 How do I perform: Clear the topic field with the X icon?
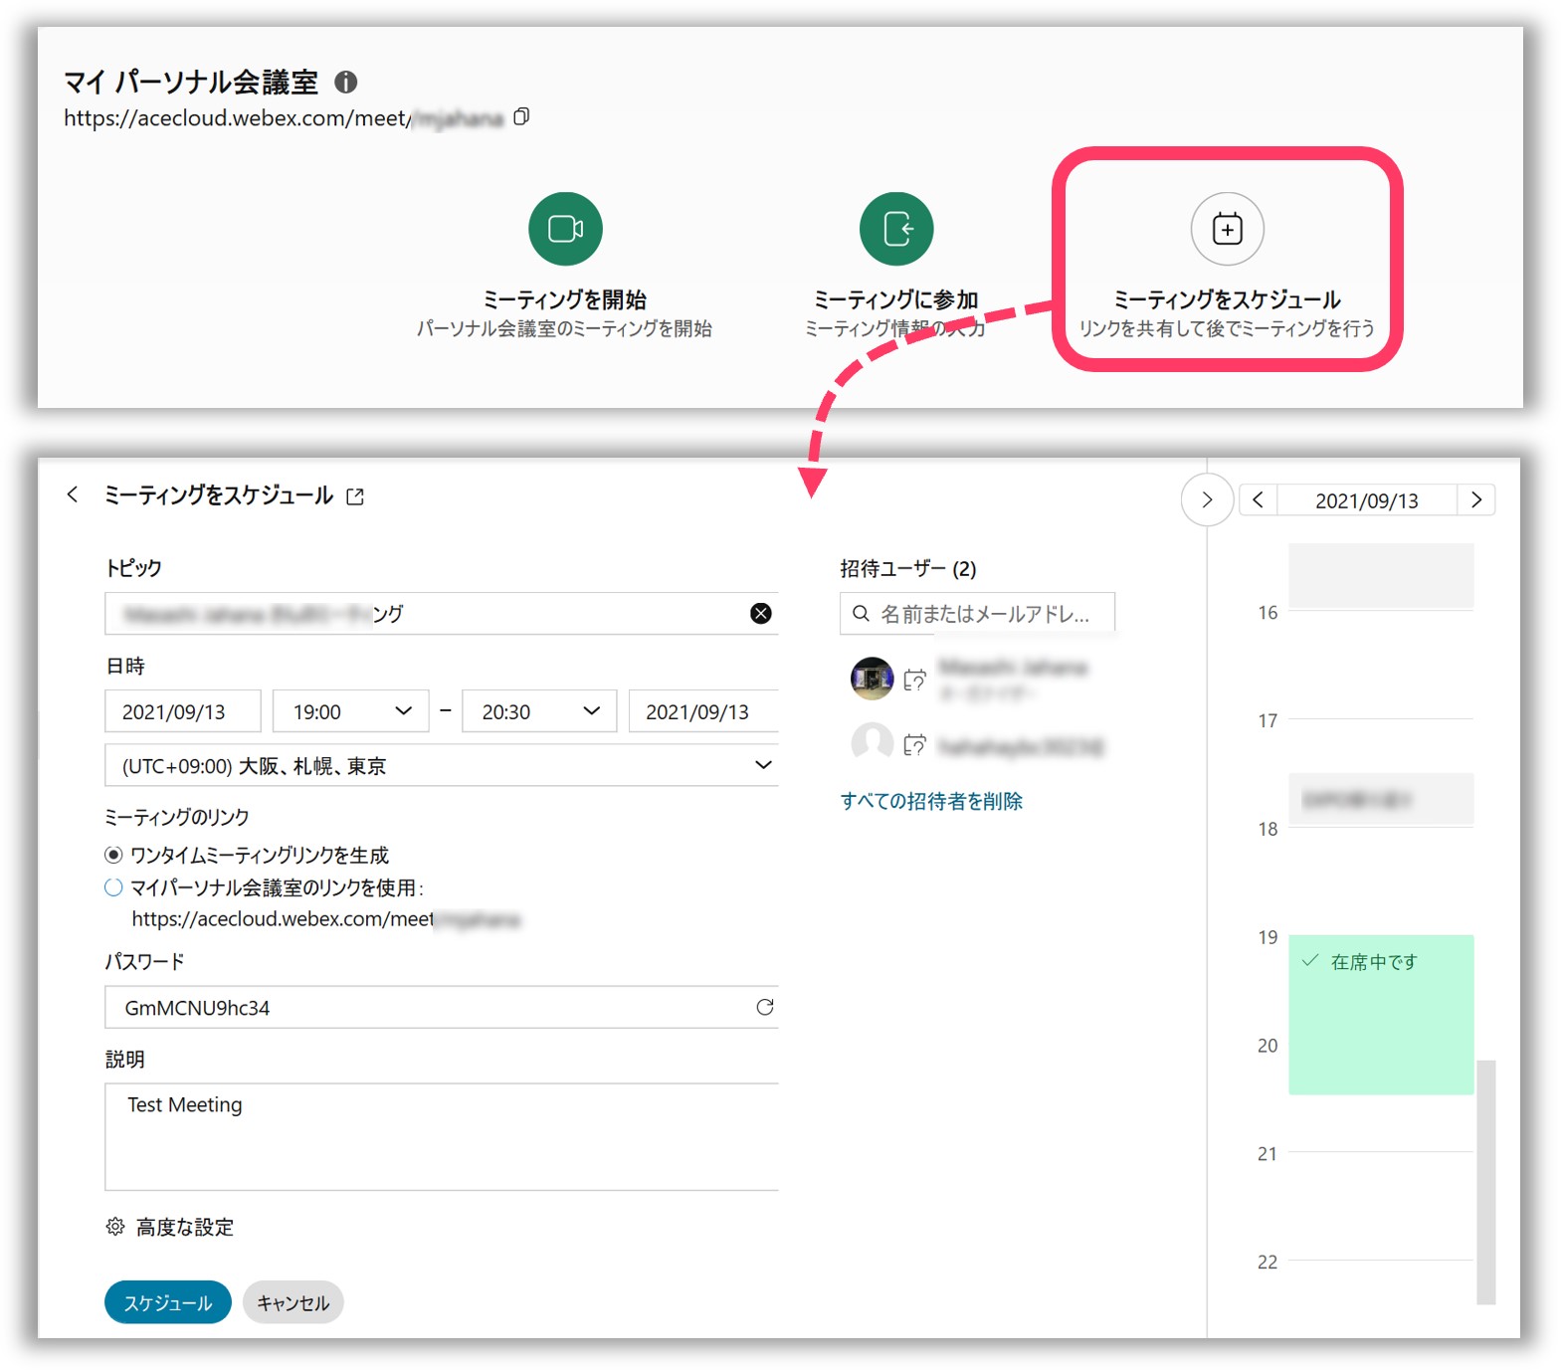point(761,614)
